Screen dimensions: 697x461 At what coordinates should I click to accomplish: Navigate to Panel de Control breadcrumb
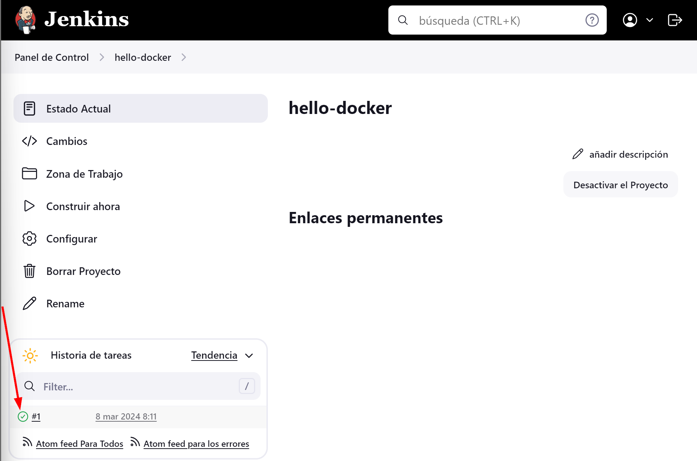point(51,57)
